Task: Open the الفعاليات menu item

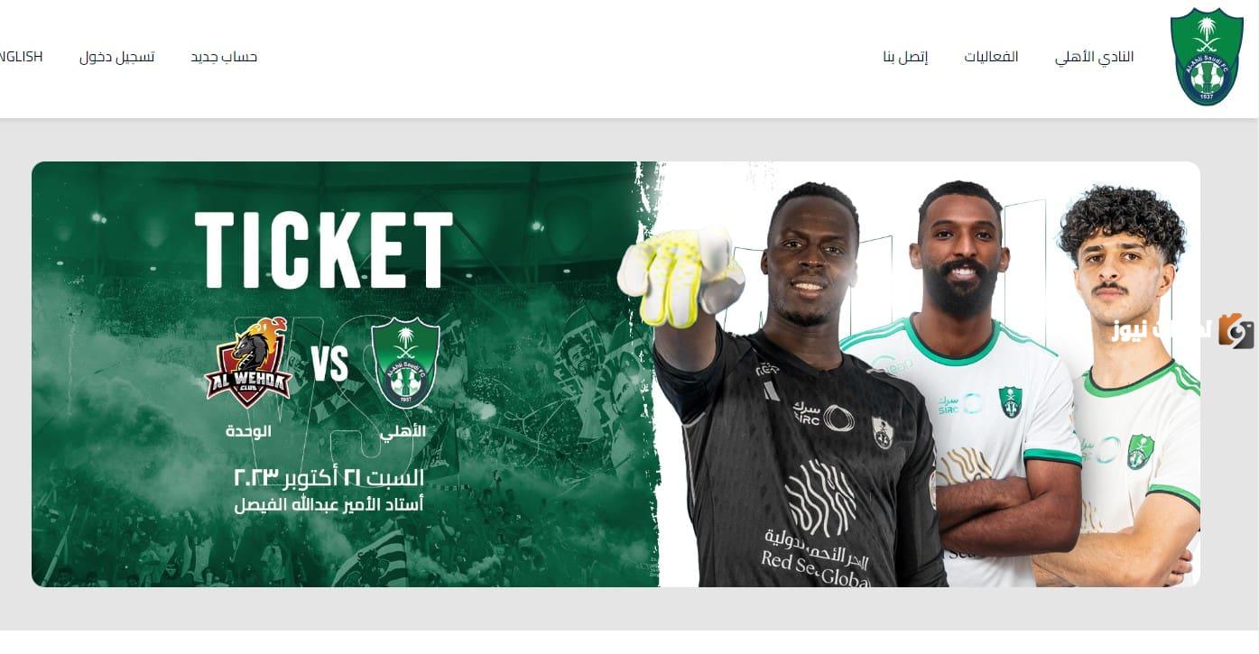Action: pos(991,57)
